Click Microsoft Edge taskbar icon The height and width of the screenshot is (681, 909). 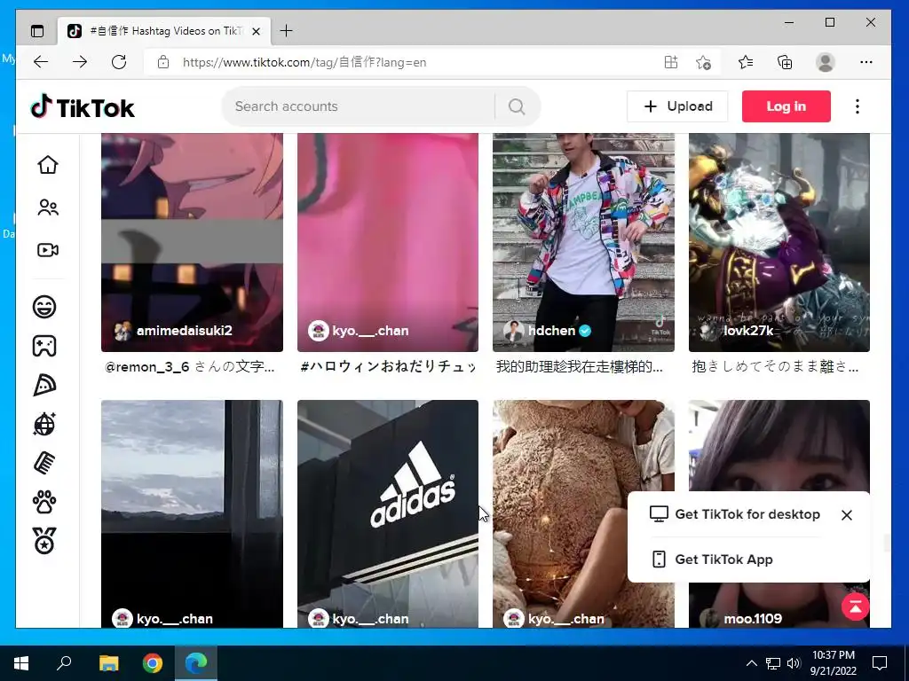click(x=196, y=663)
